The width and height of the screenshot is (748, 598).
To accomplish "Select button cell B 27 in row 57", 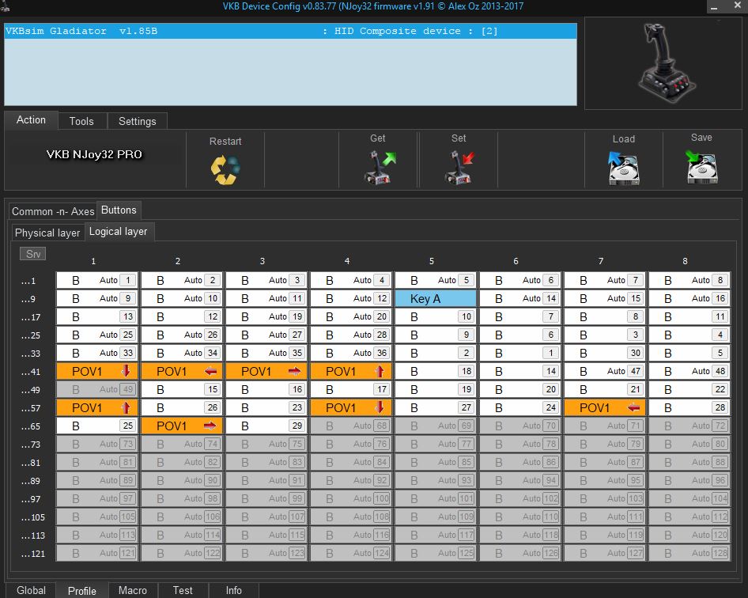I will point(436,407).
